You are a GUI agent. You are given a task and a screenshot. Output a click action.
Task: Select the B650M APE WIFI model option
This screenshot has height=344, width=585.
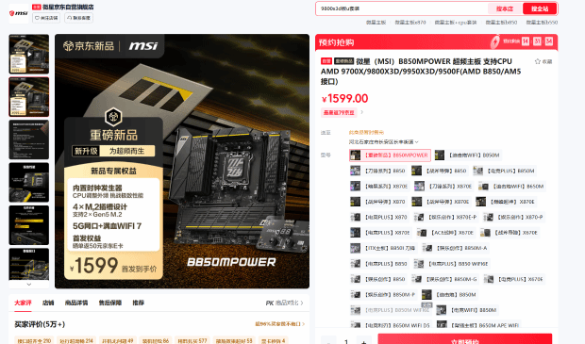tap(478, 325)
